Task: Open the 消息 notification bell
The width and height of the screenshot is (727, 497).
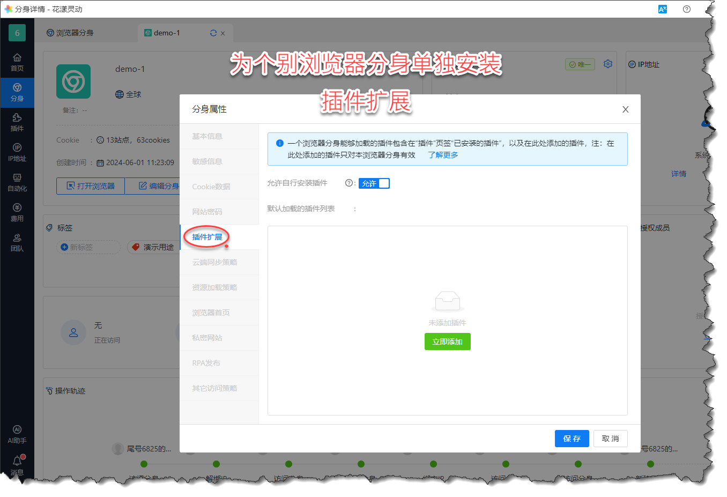Action: (x=17, y=462)
